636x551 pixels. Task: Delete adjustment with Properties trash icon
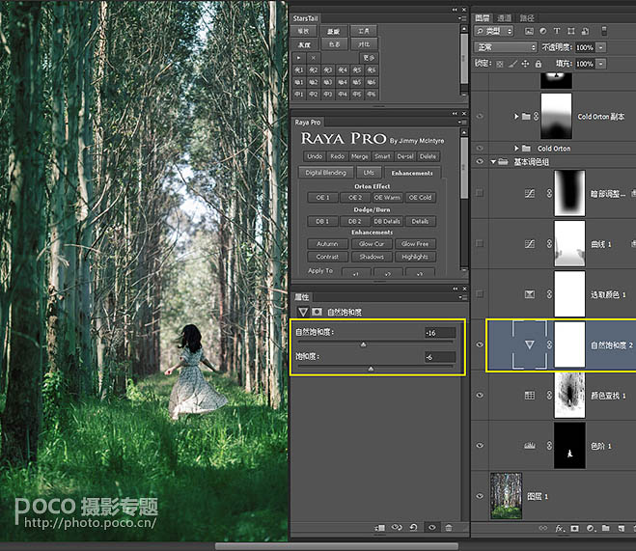pyautogui.click(x=449, y=528)
